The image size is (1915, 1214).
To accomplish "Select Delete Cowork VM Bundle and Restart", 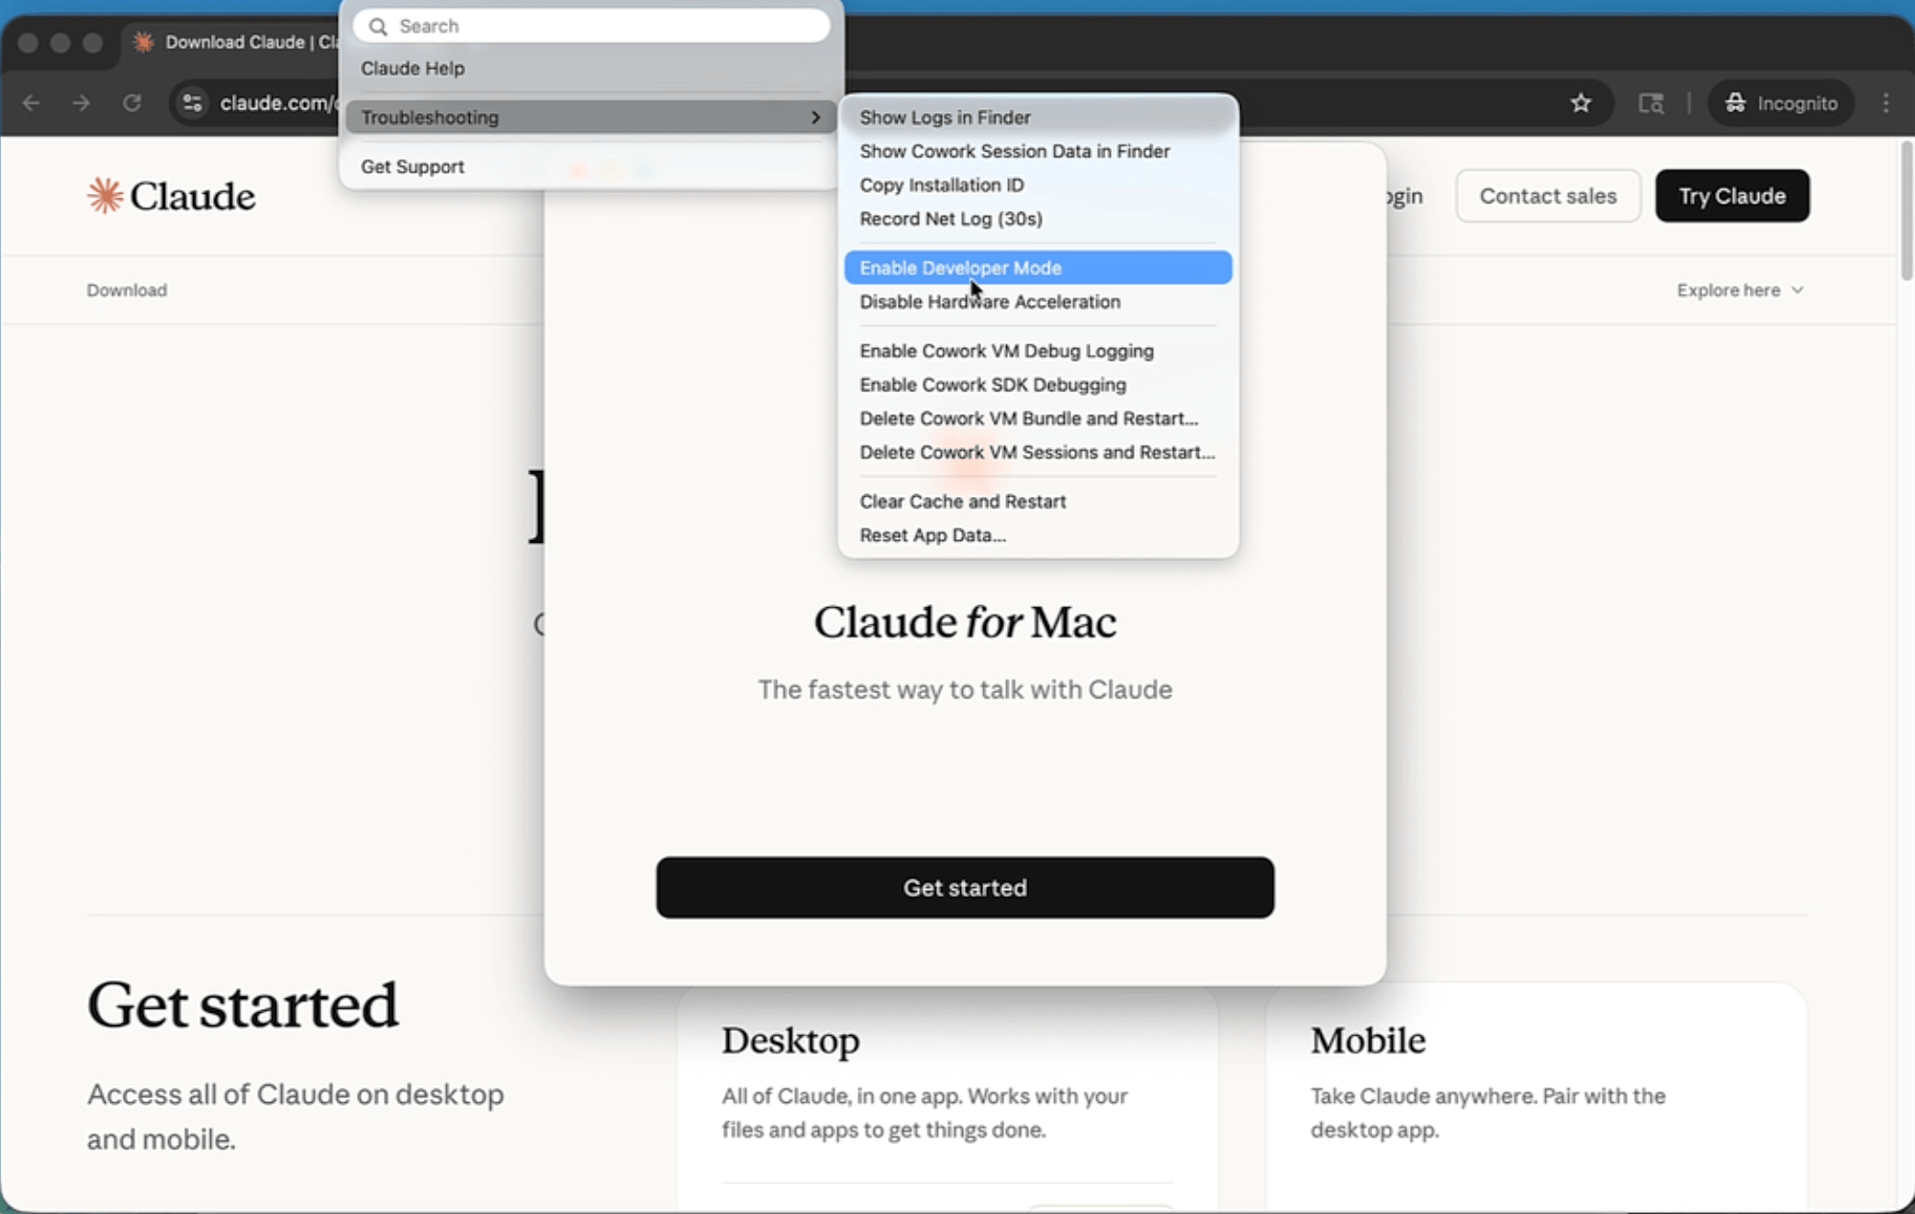I will [1037, 418].
